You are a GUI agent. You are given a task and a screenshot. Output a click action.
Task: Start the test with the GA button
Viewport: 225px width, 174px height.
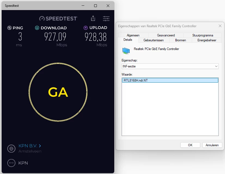[58, 92]
